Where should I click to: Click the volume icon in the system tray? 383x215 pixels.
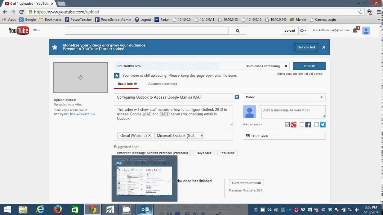356,210
